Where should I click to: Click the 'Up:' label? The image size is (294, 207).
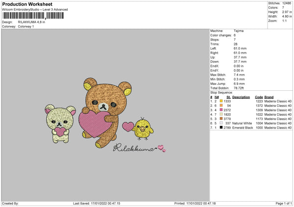[x=213, y=57]
